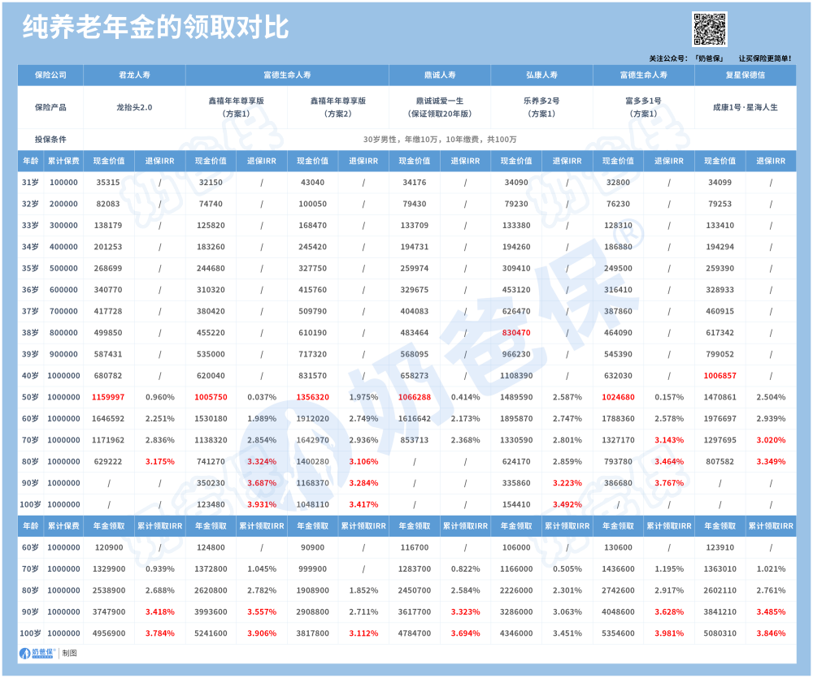Click 乐养多2号（方案1）product cell

(541, 107)
